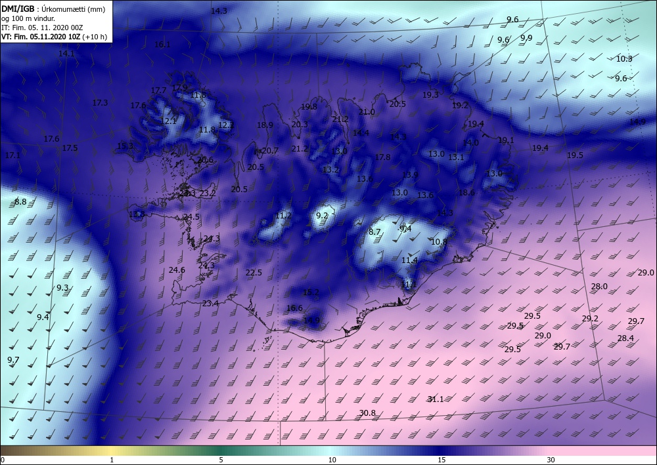657x465 pixels.
Task: Click the 18.9 value label
Action: pyautogui.click(x=265, y=125)
